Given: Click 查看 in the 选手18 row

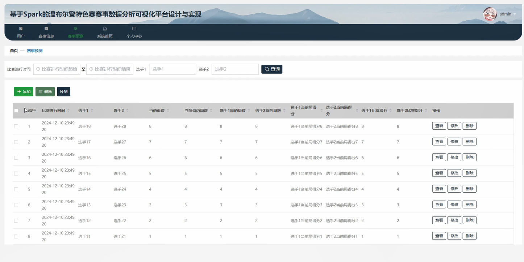Looking at the screenshot, I should tap(439, 126).
